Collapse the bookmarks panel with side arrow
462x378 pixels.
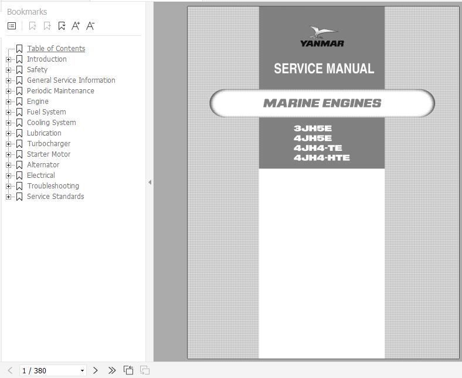150,183
